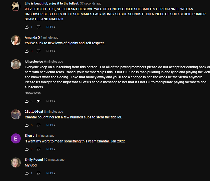The image size is (210, 181).
Task: Dislike Ellen J's comment
Action: tap(38, 149)
